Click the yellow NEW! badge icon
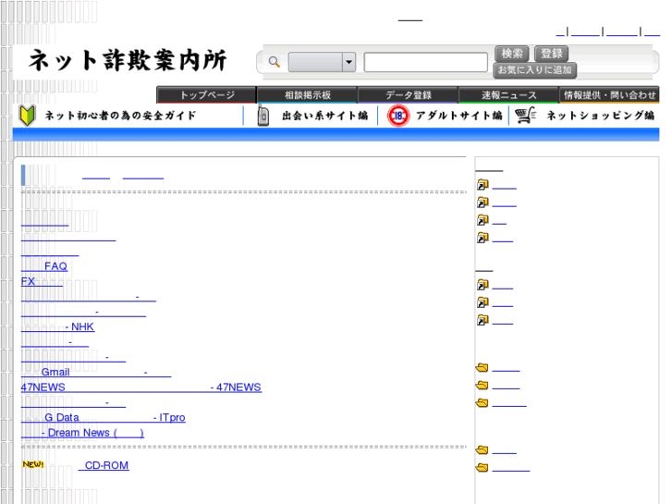Viewport: 672px width, 504px height. pos(33,464)
